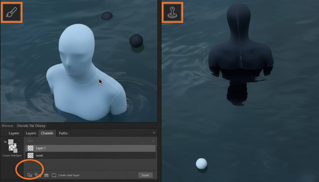
Task: Click Layer 1's checkerboard thumbnail
Action: [30, 148]
